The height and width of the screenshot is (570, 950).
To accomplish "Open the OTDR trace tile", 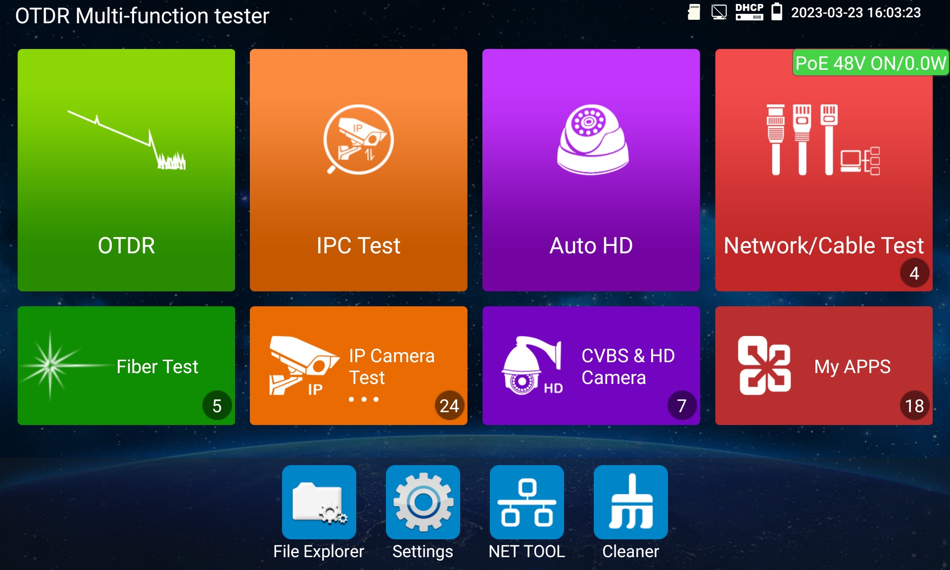I will coord(126,170).
